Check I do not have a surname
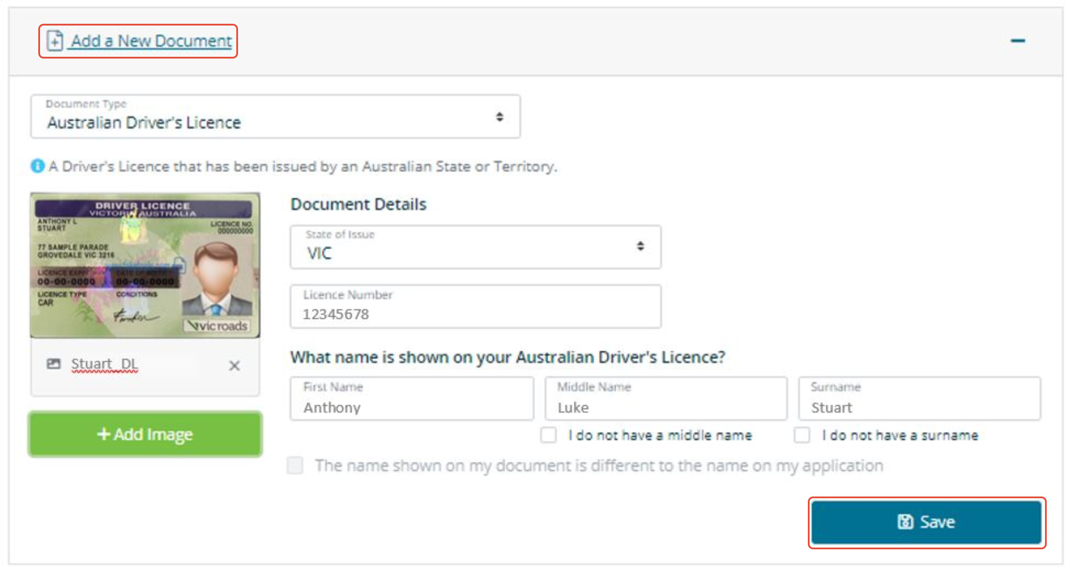Image resolution: width=1067 pixels, height=570 pixels. coord(802,435)
